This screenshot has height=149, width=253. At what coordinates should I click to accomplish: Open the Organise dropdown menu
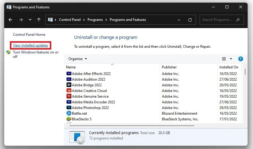78,59
